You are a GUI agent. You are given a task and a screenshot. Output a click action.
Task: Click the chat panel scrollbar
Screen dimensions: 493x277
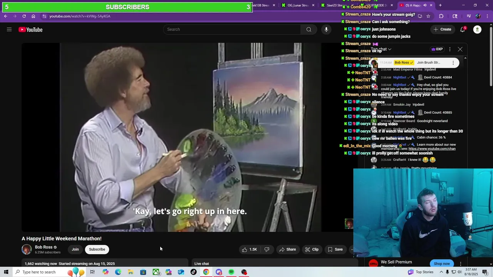pyautogui.click(x=465, y=112)
